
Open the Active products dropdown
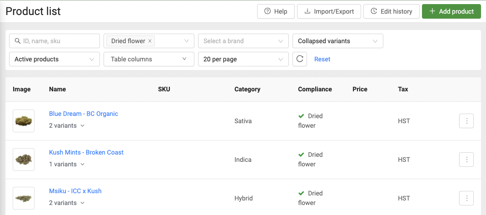click(54, 59)
